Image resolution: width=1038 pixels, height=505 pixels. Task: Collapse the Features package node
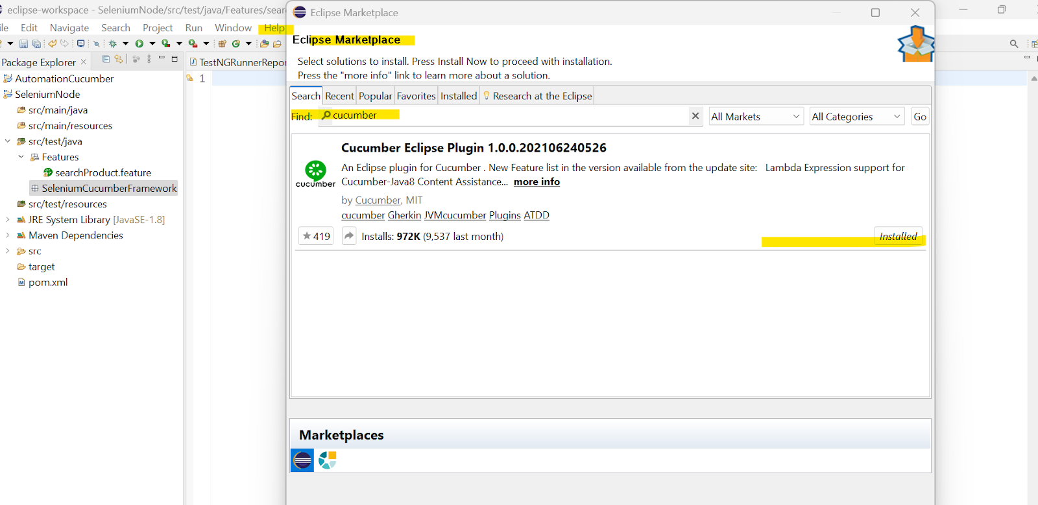[x=21, y=157]
